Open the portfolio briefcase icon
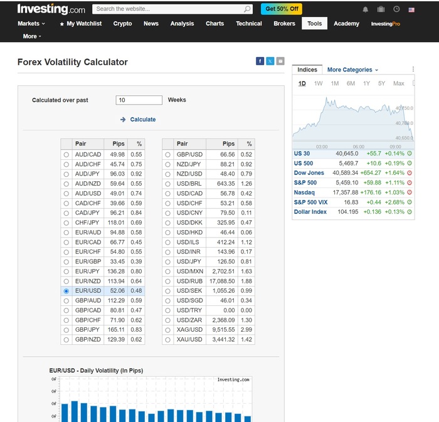 click(x=381, y=9)
